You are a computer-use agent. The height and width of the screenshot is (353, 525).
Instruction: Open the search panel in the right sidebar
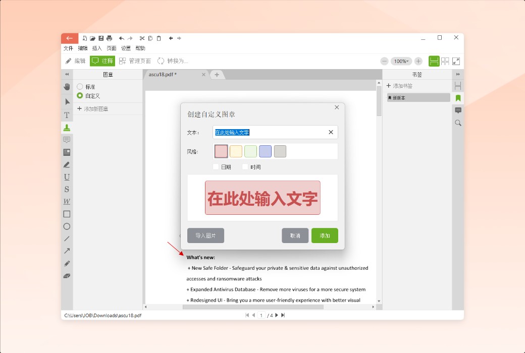point(457,123)
